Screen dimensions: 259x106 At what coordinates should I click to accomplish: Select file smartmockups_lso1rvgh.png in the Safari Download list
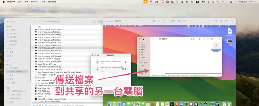tap(49, 48)
